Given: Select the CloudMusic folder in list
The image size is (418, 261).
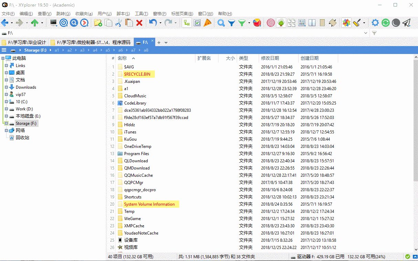Looking at the screenshot, I should (x=135, y=96).
